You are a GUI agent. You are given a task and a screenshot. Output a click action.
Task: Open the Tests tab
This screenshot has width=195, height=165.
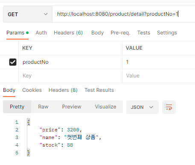point(144,33)
